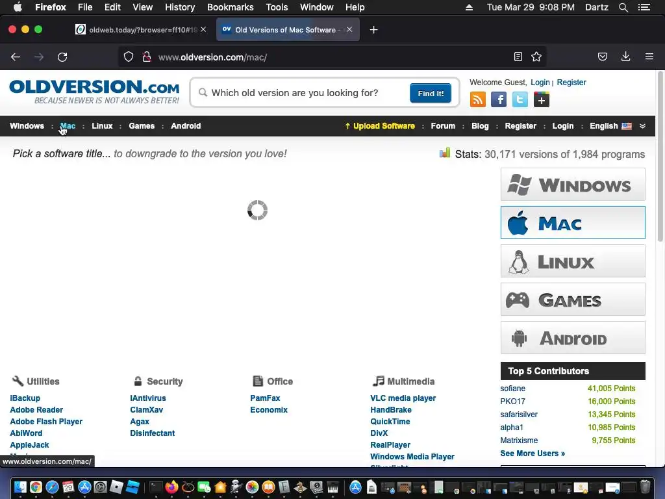Open the Firefox hamburger application menu
665x499 pixels.
point(649,57)
